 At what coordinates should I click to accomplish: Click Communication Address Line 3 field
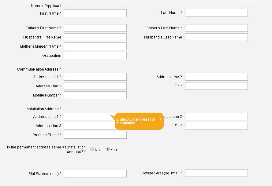coord(95,86)
